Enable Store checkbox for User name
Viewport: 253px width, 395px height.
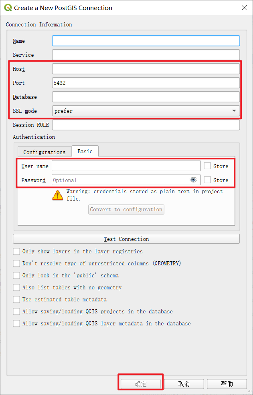coord(207,166)
